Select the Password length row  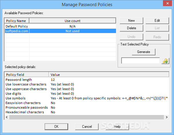coord(87,80)
